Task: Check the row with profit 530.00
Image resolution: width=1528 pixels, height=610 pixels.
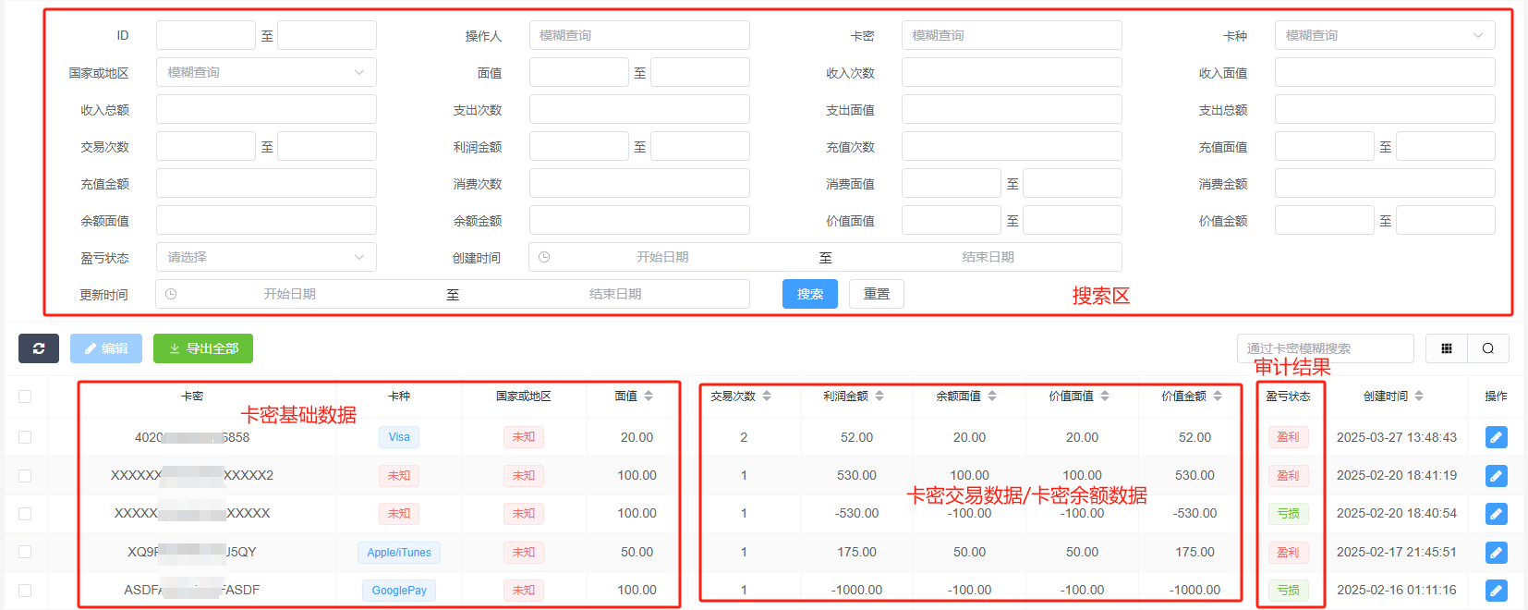Action: (x=25, y=476)
